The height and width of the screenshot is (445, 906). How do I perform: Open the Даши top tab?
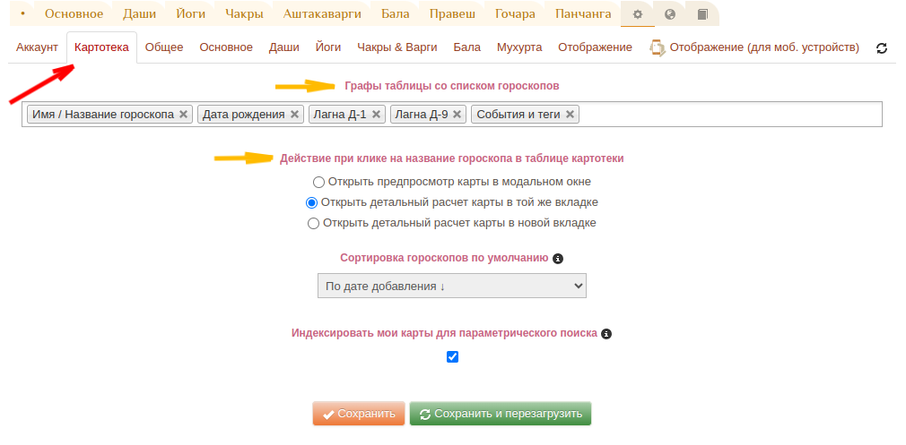click(139, 13)
